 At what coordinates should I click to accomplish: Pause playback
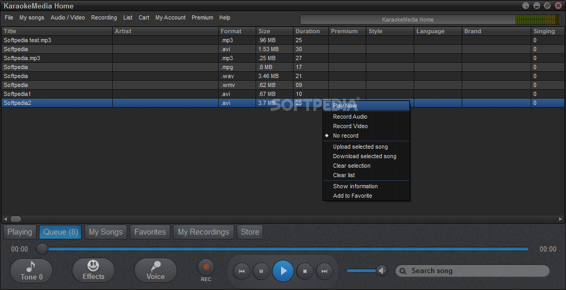tap(261, 271)
